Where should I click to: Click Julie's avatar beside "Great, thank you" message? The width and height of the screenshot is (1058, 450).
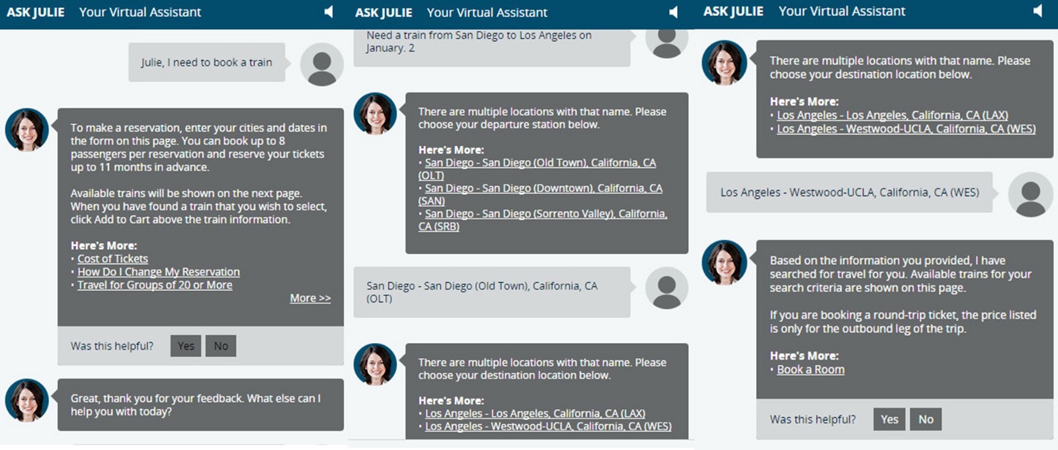coord(27,400)
